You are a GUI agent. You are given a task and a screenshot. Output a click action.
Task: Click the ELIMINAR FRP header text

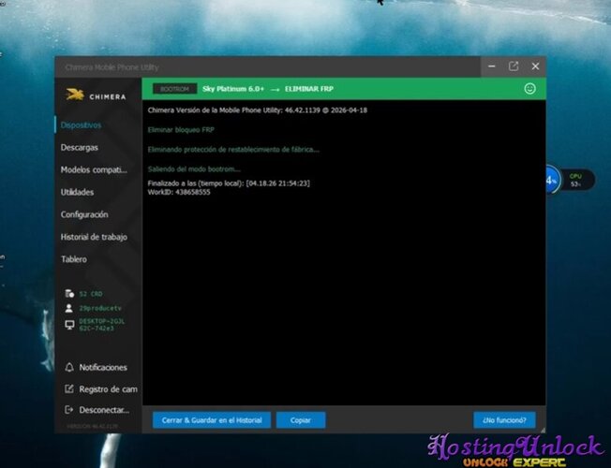tap(309, 89)
